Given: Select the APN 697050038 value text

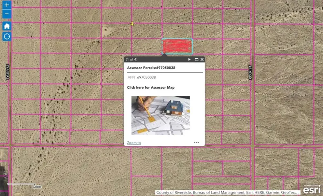Looking at the screenshot, I should click(x=146, y=77).
